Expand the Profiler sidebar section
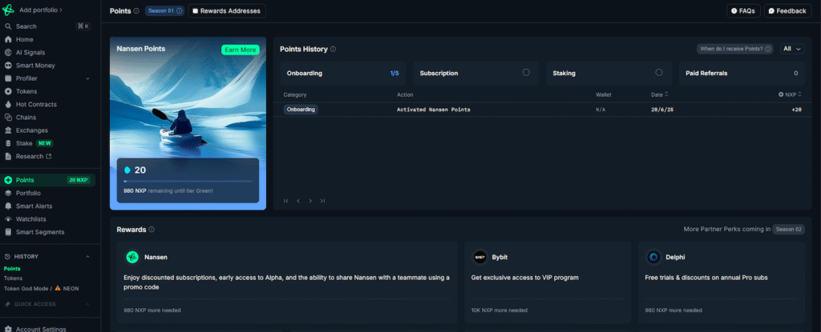This screenshot has width=821, height=332. click(x=87, y=78)
